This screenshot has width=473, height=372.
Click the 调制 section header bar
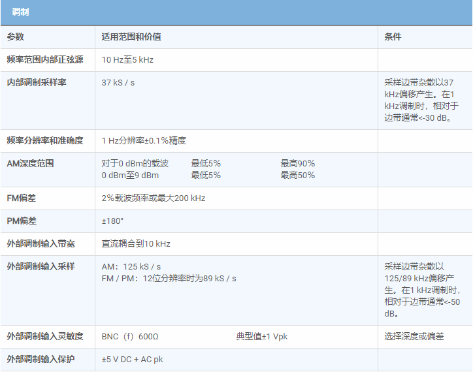pos(236,12)
